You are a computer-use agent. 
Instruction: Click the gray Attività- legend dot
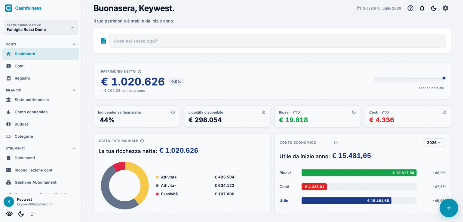pos(157,186)
